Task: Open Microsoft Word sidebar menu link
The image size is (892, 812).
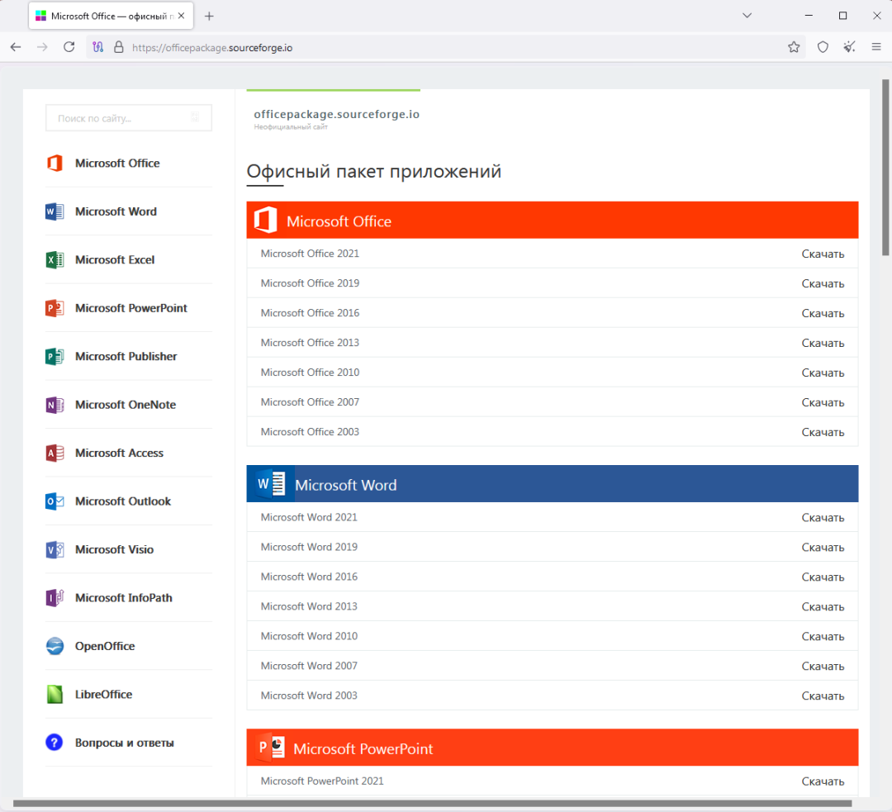Action: (x=116, y=211)
